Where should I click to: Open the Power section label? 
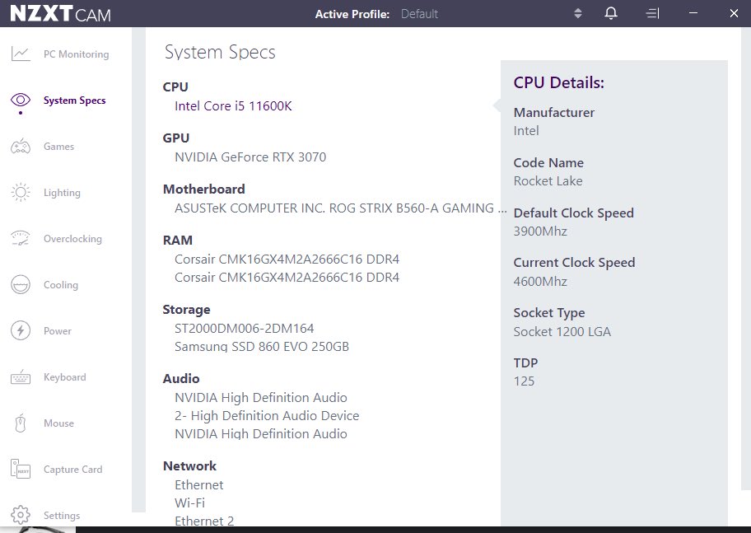58,330
